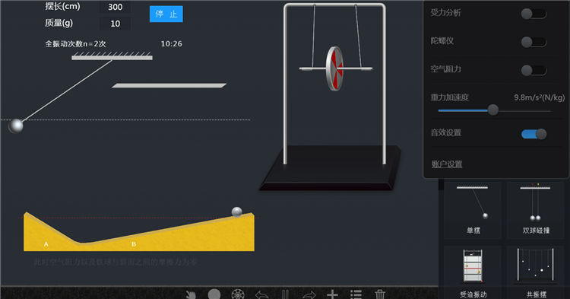This screenshot has width=570, height=299.
Task: Edit the 摆长 value field 300
Action: coord(116,7)
